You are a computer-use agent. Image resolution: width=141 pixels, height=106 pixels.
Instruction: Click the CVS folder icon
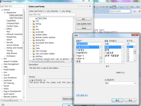(34, 21)
